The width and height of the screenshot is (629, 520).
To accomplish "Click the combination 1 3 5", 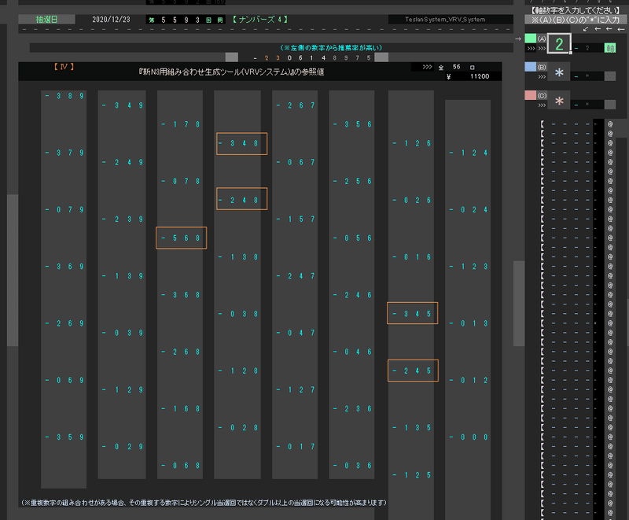I will pos(412,428).
